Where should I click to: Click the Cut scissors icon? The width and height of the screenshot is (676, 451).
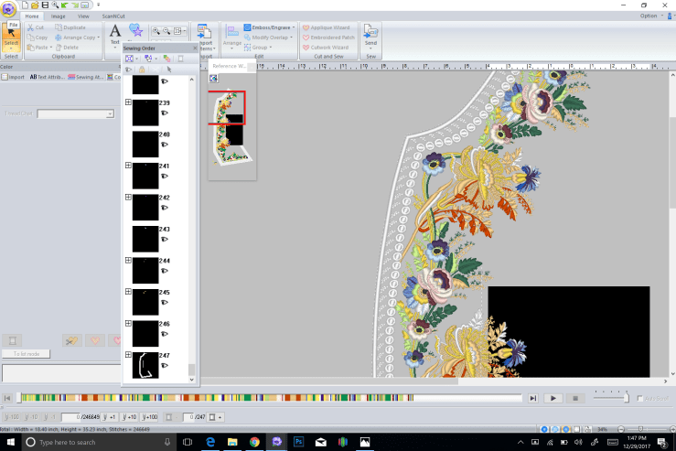click(37, 27)
